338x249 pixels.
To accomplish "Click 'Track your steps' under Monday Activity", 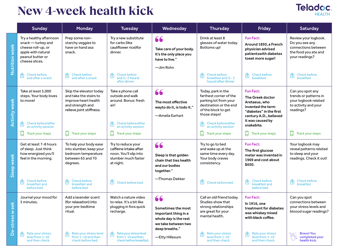I will pyautogui.click(x=84, y=133).
